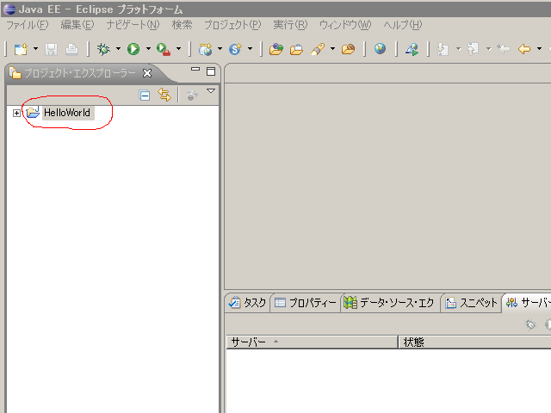Click the green Run button icon

click(x=133, y=49)
